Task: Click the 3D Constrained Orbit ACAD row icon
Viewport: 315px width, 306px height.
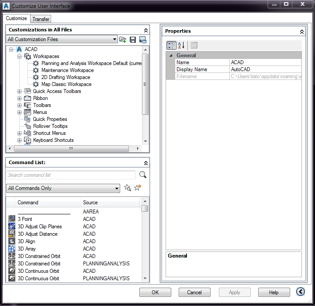Action: pos(12,256)
